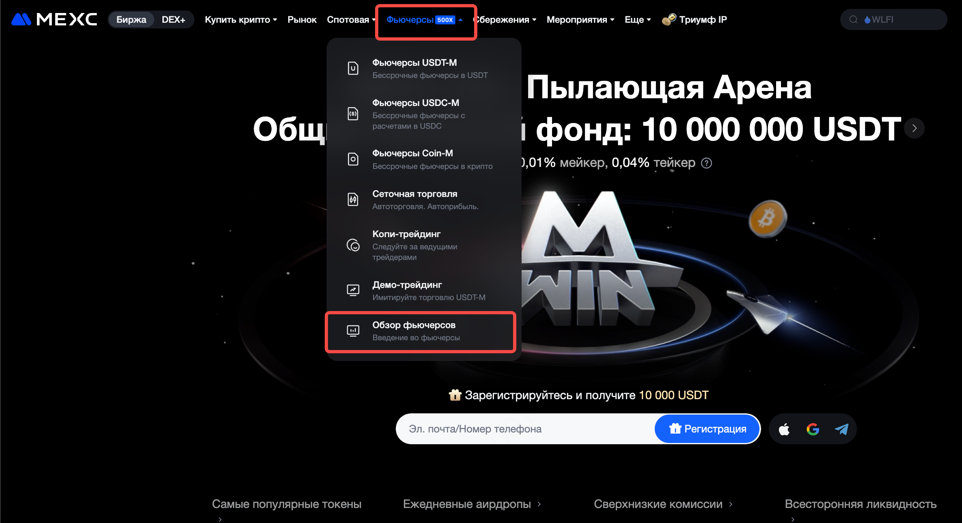
Task: Click the MEXC logo
Action: click(x=54, y=19)
